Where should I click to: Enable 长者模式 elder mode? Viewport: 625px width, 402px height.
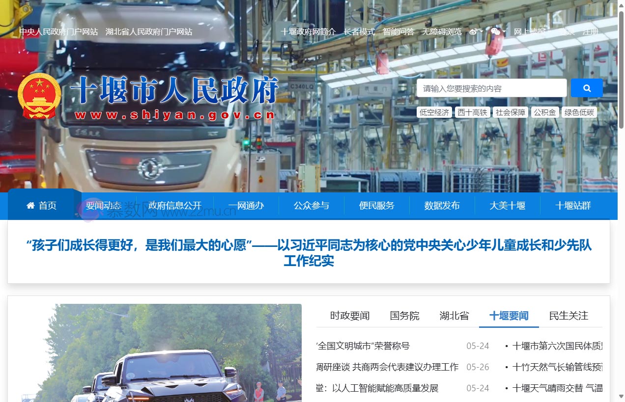[x=358, y=31]
